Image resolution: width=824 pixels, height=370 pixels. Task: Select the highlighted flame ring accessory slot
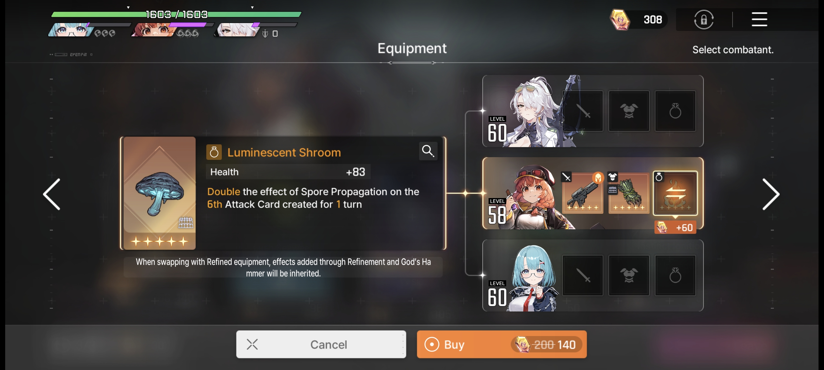(675, 193)
